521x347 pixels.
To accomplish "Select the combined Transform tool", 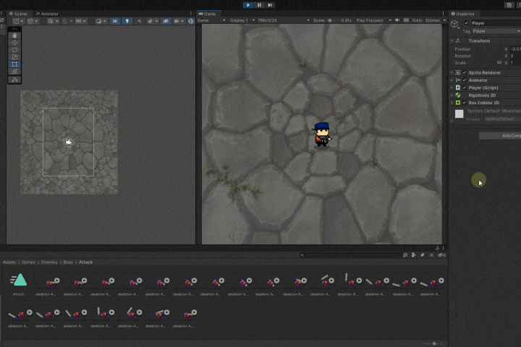I will click(14, 72).
